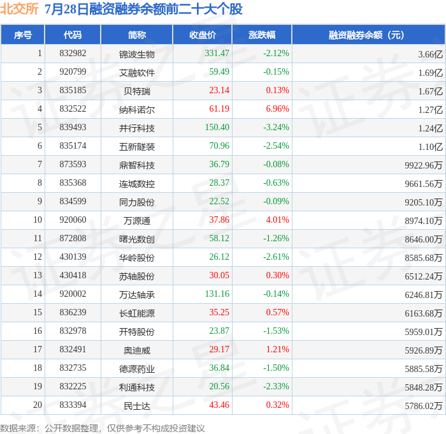Select stock code 920060

73,220
